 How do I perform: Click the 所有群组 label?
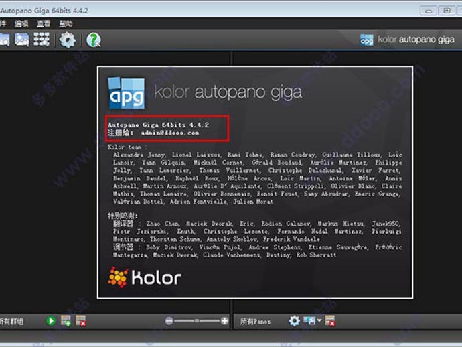point(11,322)
